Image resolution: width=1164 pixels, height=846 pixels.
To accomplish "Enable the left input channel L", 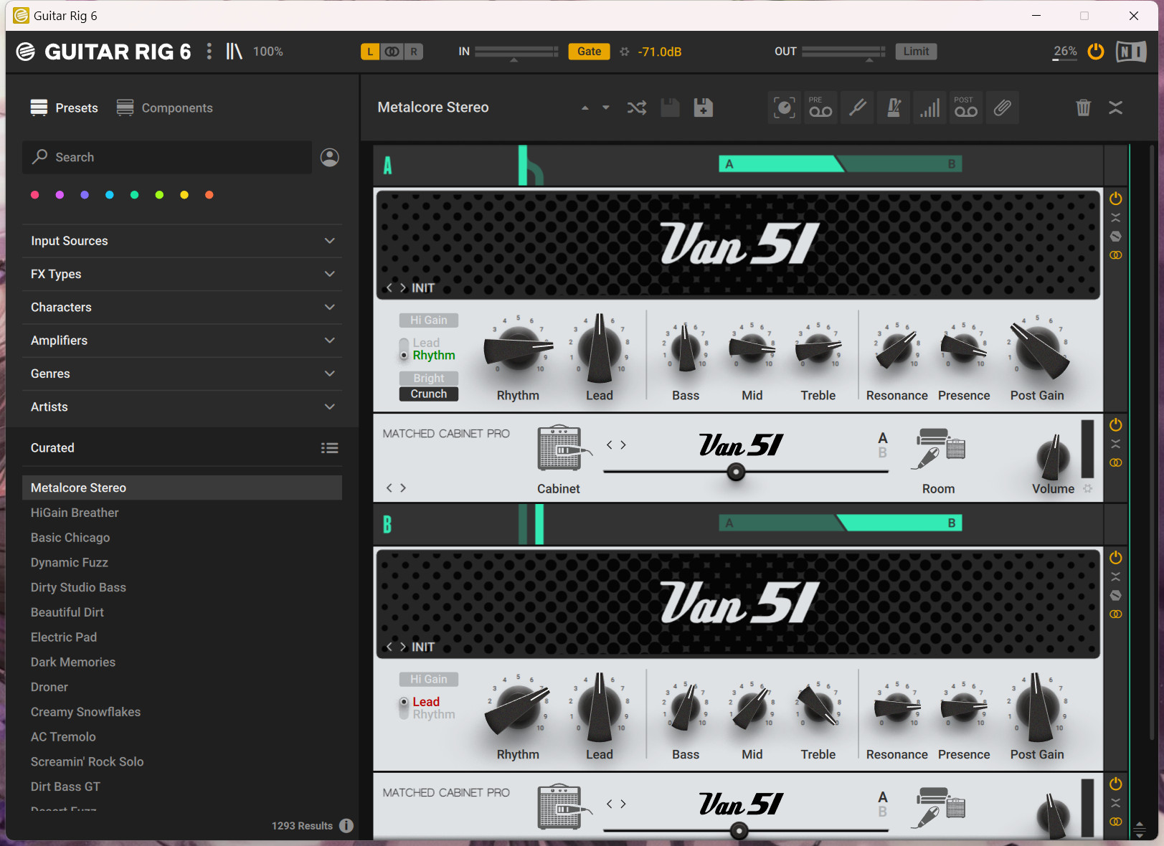I will [370, 52].
